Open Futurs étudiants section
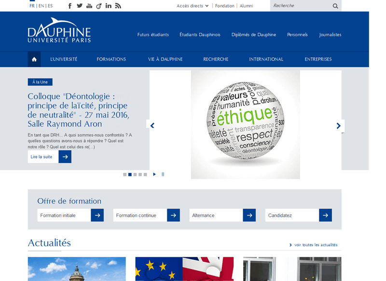386x281 pixels. [153, 35]
